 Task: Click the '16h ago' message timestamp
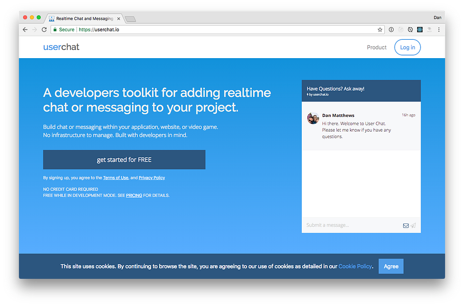point(408,115)
